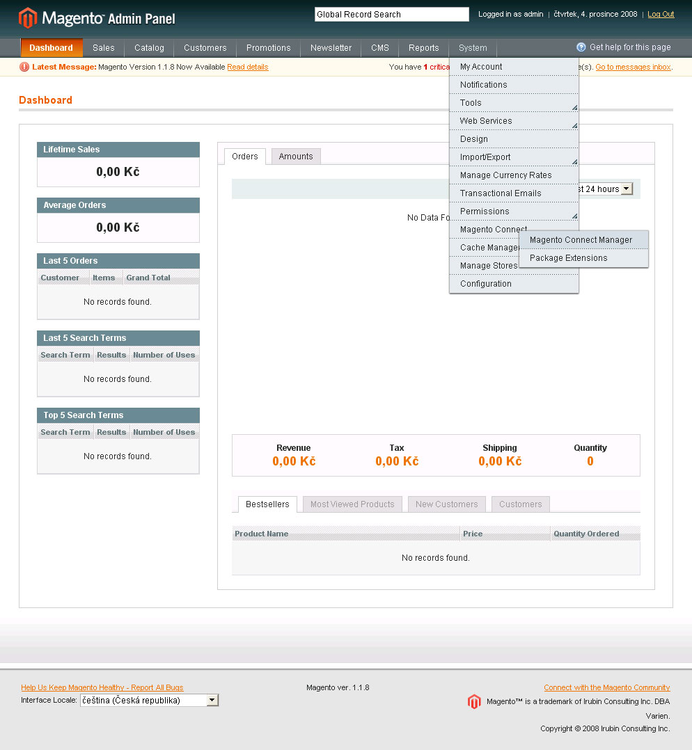692x750 pixels.
Task: Click the Lifetime Sales panel title
Action: [x=71, y=149]
